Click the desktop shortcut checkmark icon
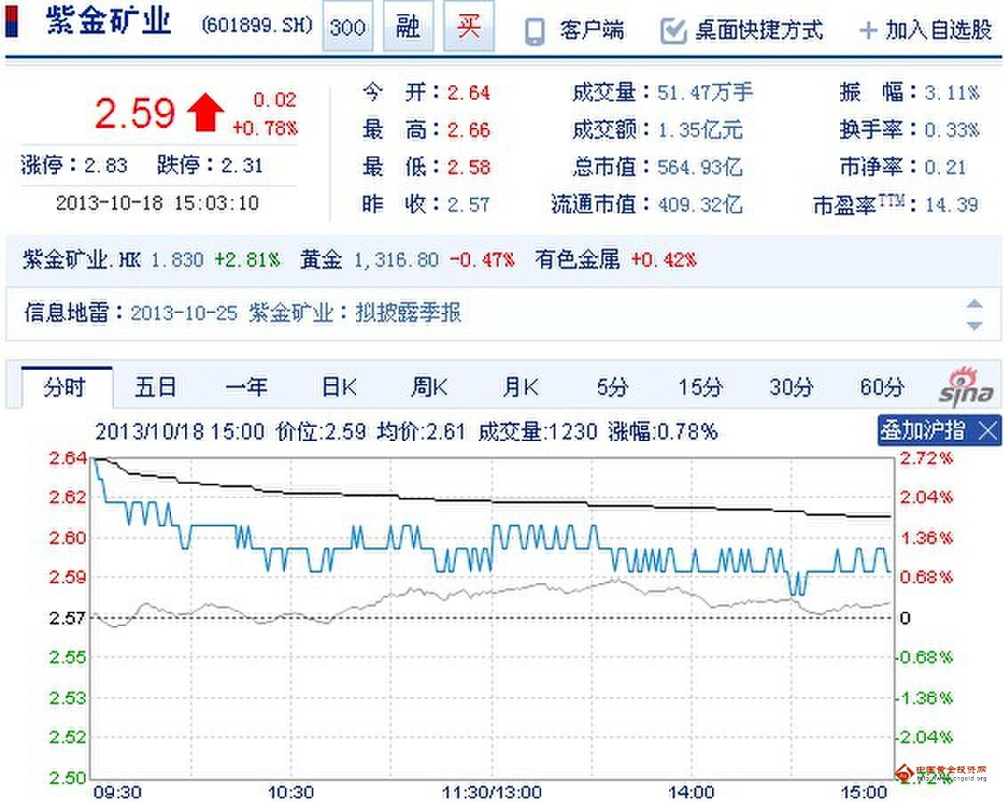1004x802 pixels. coord(673,30)
